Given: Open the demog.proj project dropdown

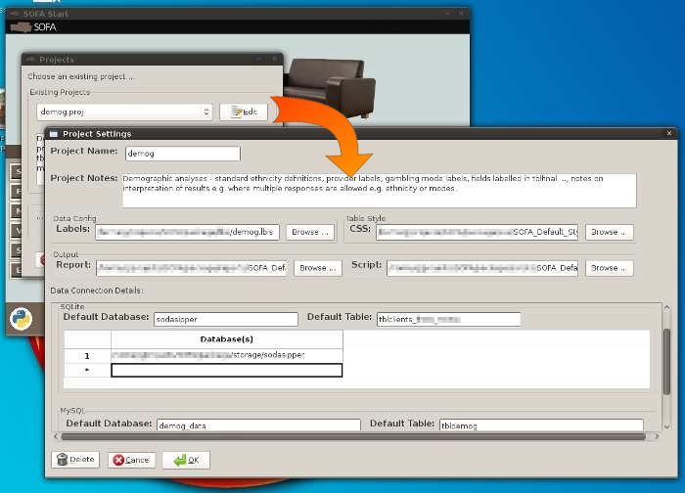Looking at the screenshot, I should 124,112.
